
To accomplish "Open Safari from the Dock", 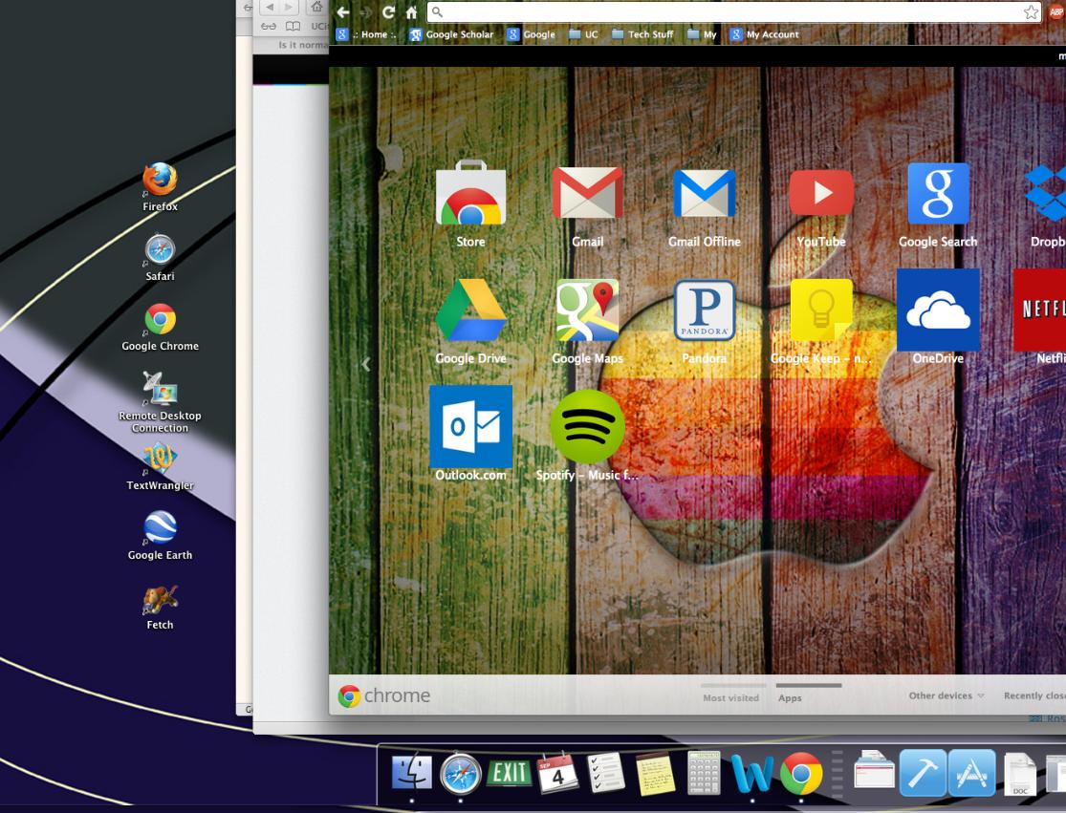I will coord(460,774).
